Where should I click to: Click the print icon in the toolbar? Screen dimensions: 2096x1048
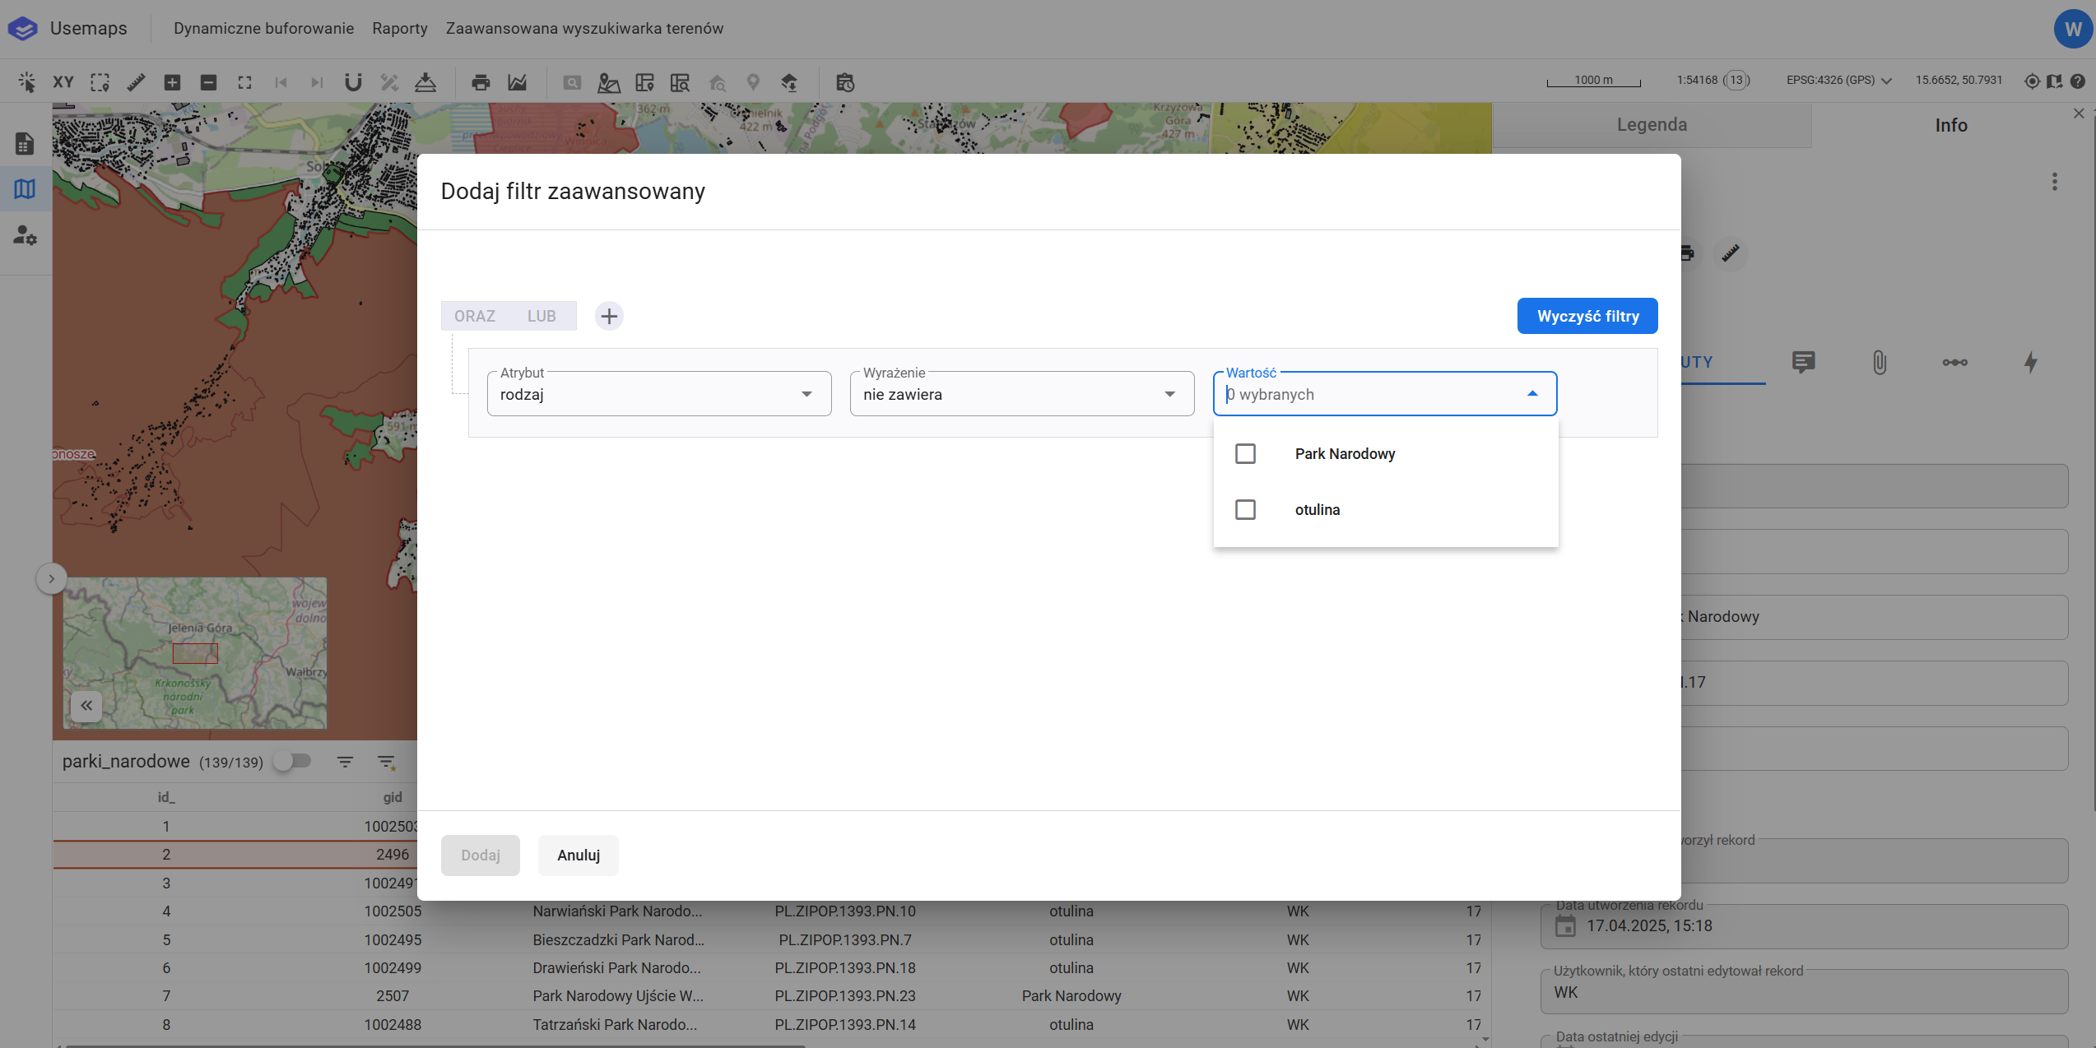tap(481, 82)
